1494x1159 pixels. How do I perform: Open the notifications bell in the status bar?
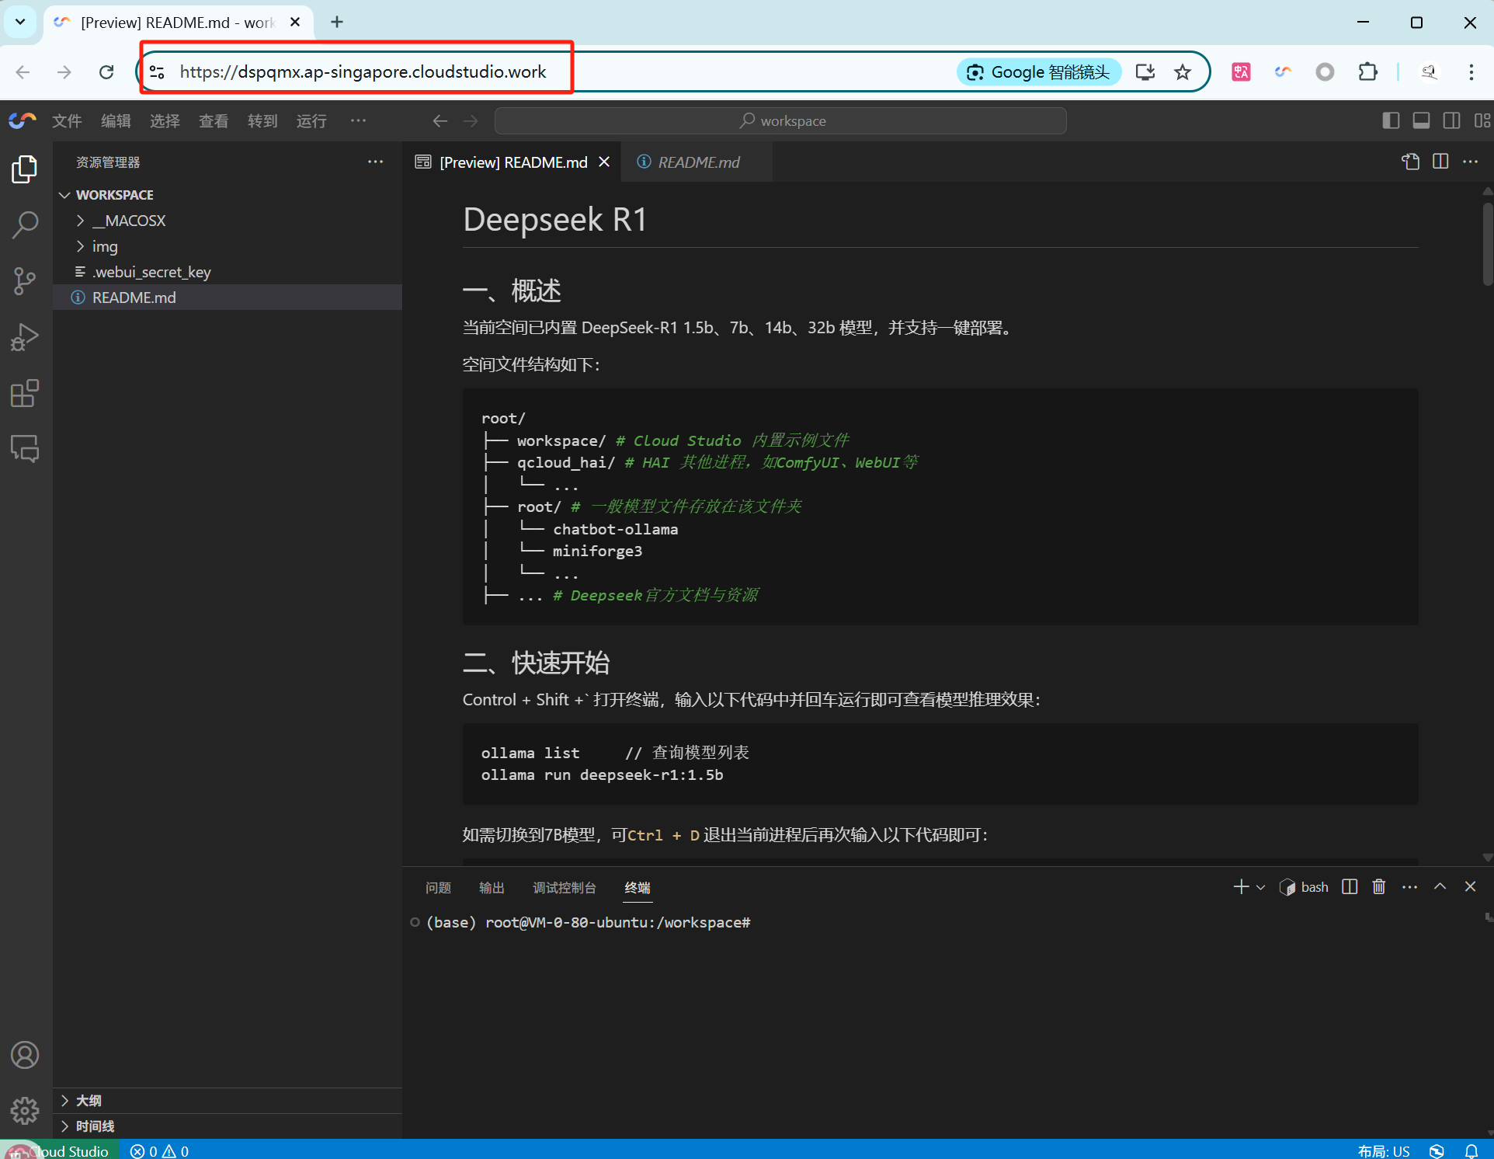point(1471,1150)
